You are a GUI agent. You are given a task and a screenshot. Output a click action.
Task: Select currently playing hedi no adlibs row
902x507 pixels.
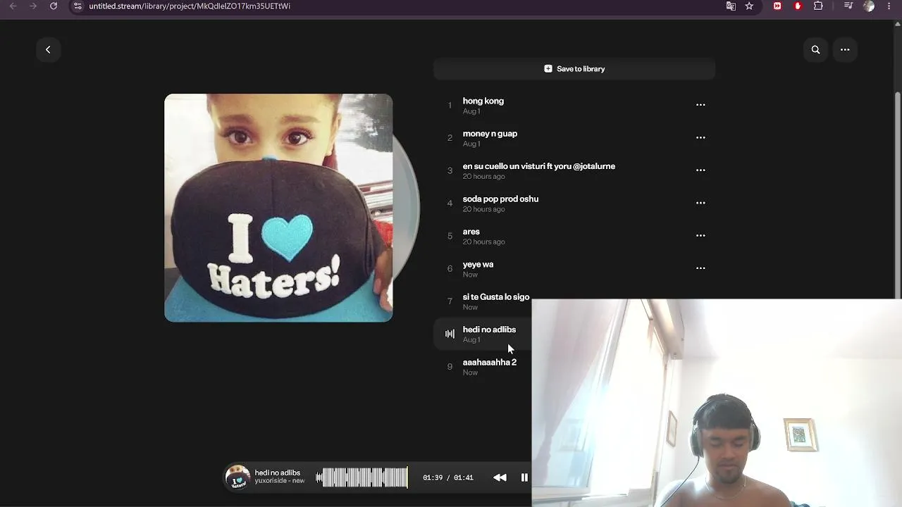tap(483, 334)
